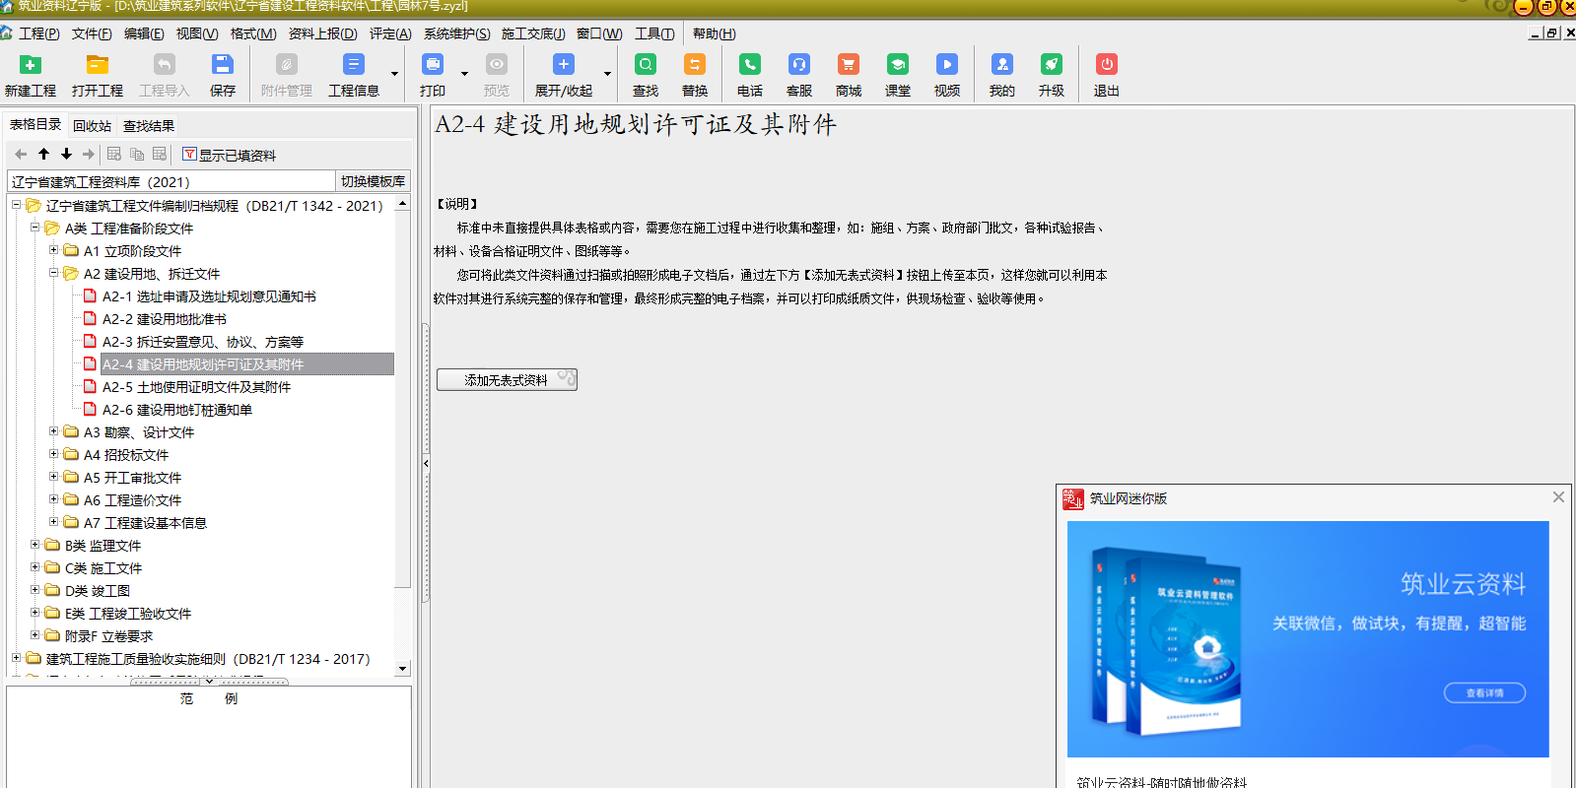Open the 文件(F) menu
Image resolution: width=1576 pixels, height=788 pixels.
[x=92, y=33]
